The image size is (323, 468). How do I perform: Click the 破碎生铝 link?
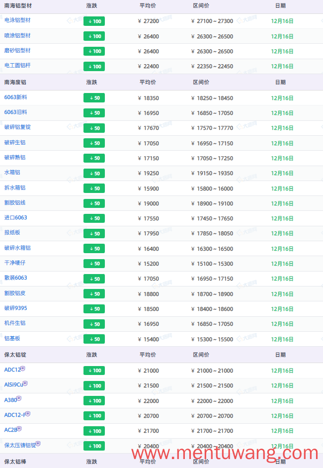[15, 142]
